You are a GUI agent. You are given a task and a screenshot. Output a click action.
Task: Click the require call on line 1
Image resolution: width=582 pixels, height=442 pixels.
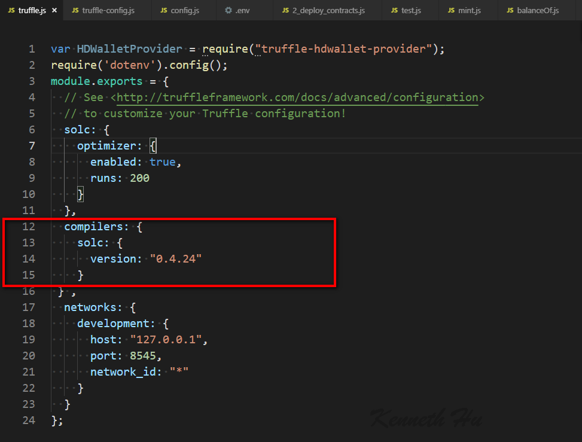coord(225,49)
